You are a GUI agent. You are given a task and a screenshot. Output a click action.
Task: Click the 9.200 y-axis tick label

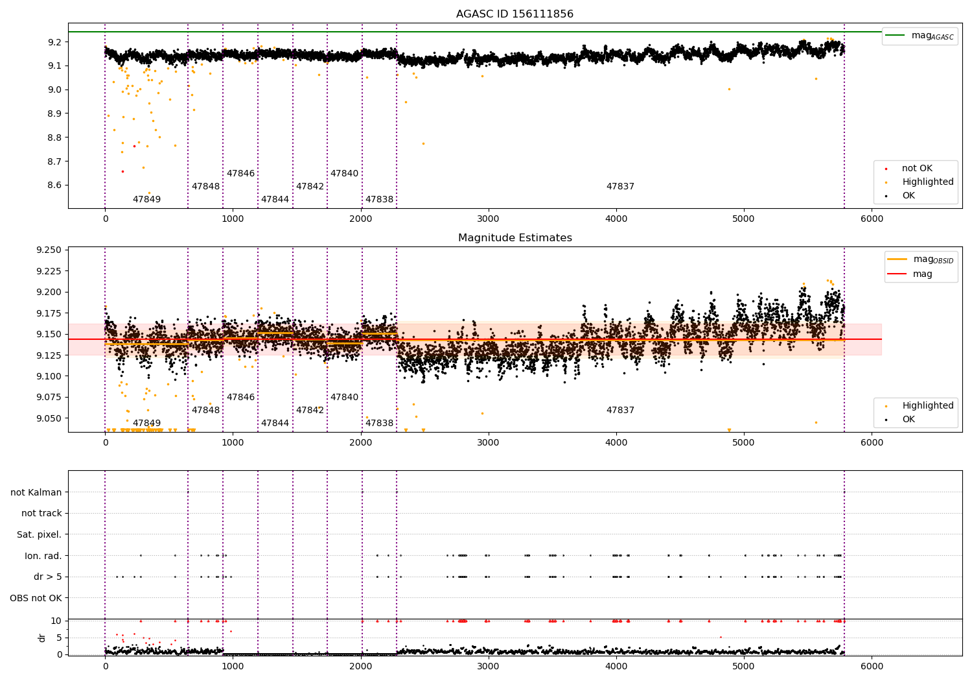[49, 293]
